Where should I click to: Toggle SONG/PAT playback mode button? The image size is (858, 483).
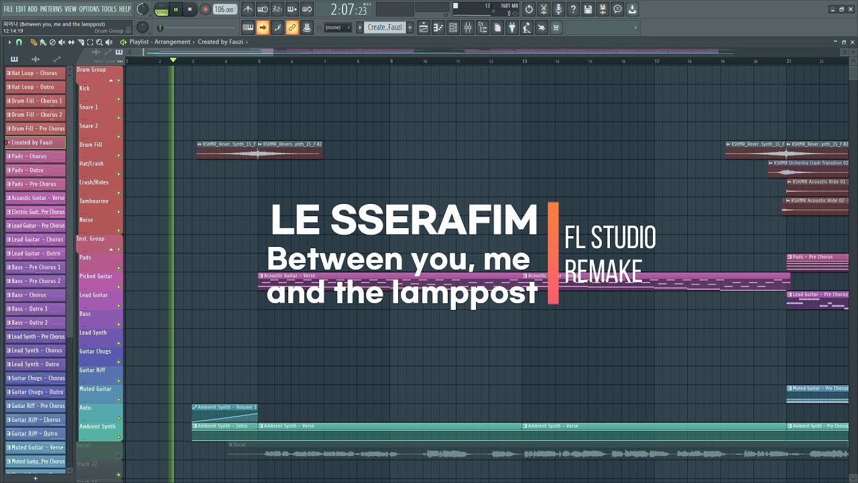pos(162,9)
